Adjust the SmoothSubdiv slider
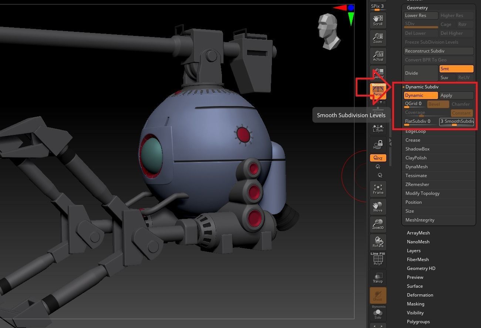The width and height of the screenshot is (481, 328). point(456,122)
